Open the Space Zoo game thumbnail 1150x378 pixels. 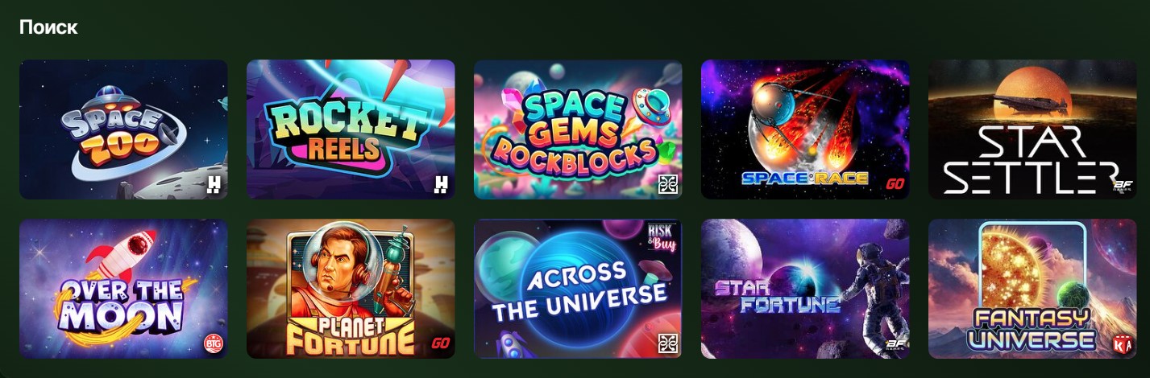pyautogui.click(x=123, y=129)
